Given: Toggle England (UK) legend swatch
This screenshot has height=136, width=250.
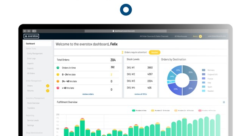Looking at the screenshot, I should tap(203, 74).
